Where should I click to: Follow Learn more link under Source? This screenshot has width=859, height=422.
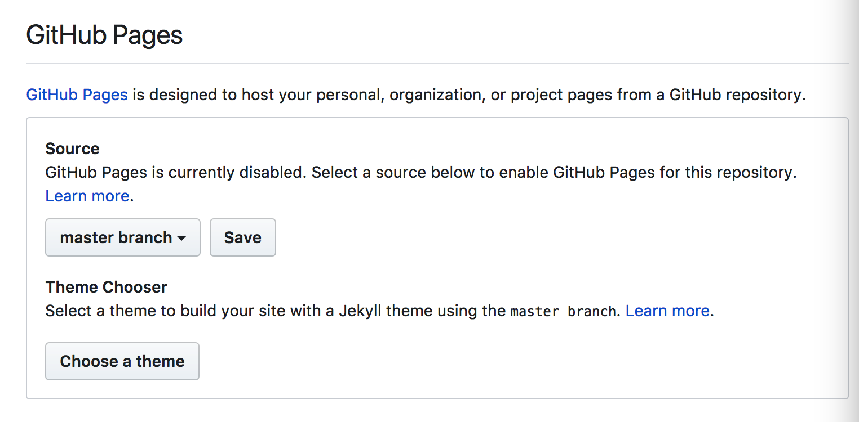[87, 196]
